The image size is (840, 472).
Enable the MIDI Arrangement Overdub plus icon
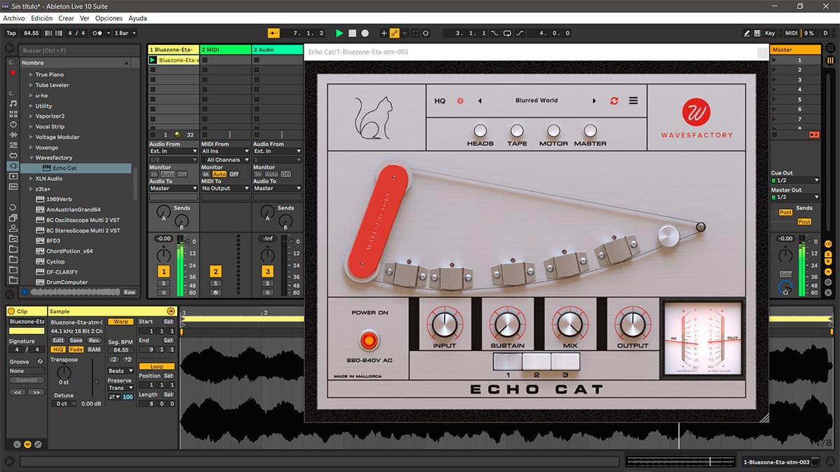pos(384,33)
